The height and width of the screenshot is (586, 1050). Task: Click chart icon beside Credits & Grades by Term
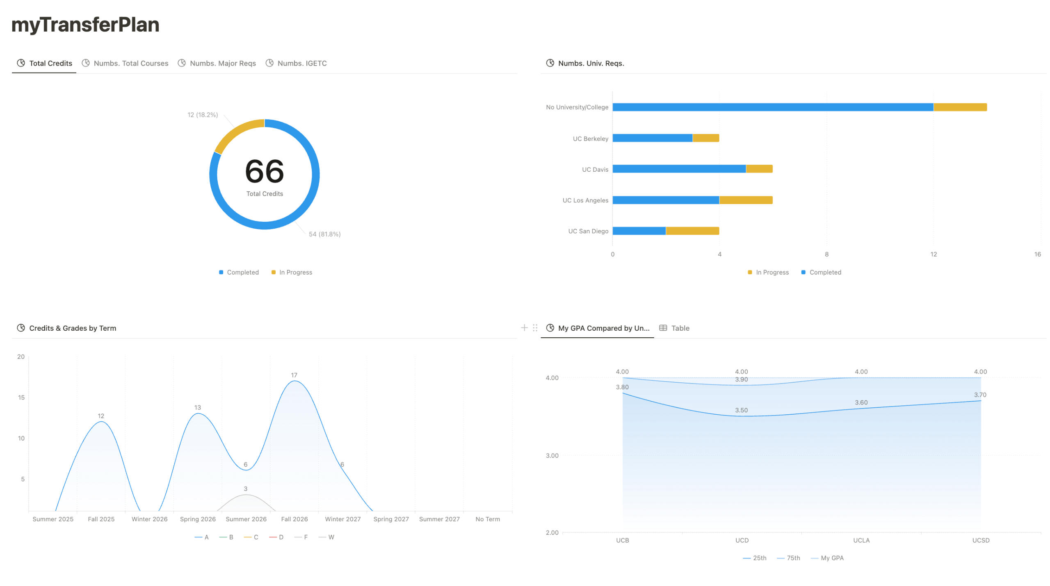21,328
